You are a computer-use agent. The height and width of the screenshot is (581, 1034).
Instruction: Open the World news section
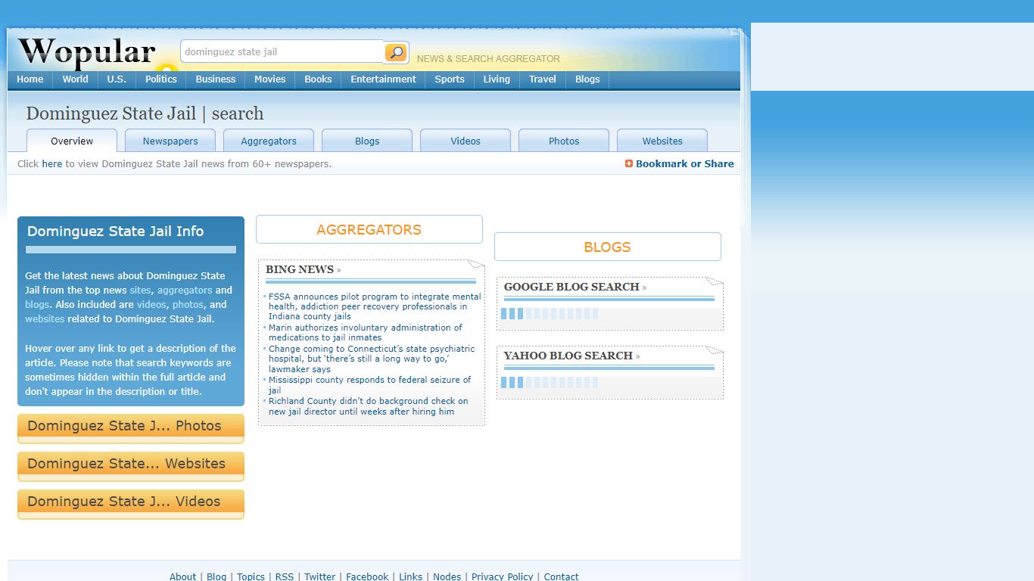pos(75,79)
